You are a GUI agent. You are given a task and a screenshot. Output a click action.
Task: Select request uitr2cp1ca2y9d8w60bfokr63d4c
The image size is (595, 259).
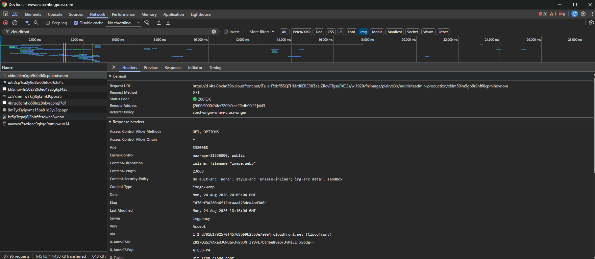pyautogui.click(x=54, y=82)
